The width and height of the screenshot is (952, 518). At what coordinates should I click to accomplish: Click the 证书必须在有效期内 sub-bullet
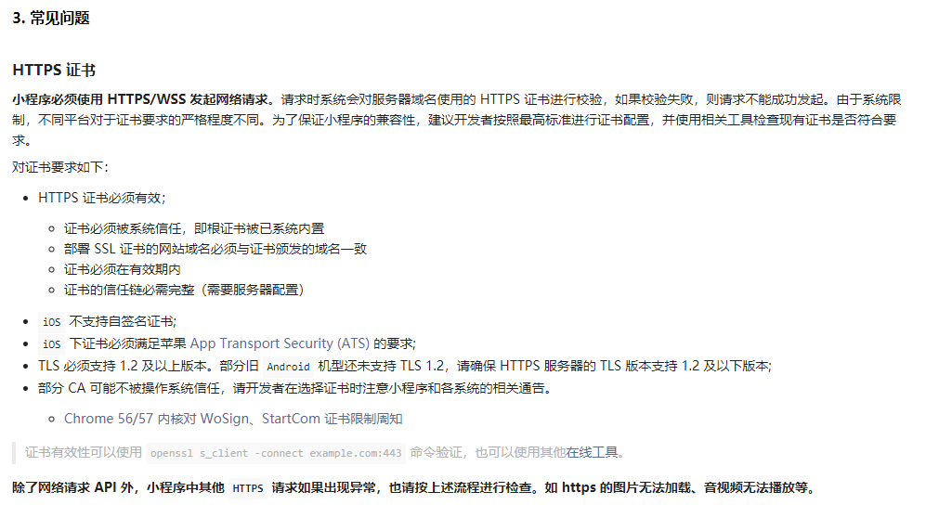(x=122, y=269)
